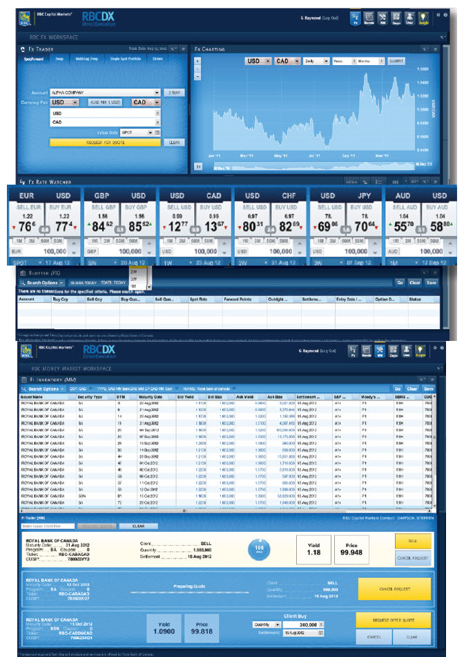The image size is (464, 657).
Task: Click the FI Inventory (MM) panel header icon
Action: click(24, 380)
